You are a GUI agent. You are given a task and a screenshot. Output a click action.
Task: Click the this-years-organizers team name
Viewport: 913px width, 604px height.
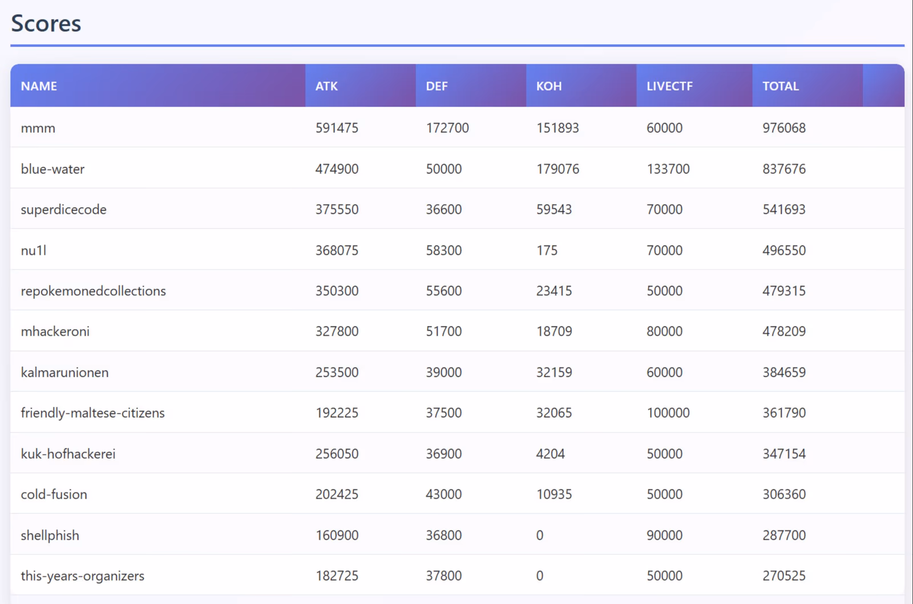point(83,576)
